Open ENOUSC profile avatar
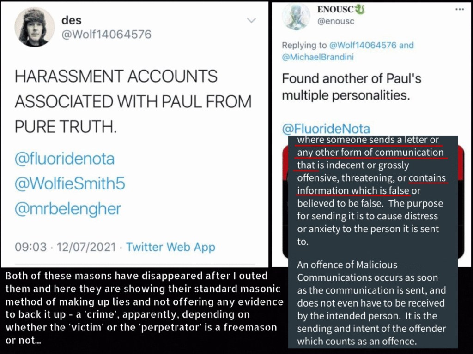The width and height of the screenshot is (473, 354). [x=296, y=17]
